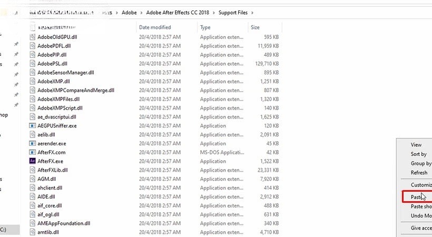Choose Undo Move in context menu
The height and width of the screenshot is (237, 432).
421,216
